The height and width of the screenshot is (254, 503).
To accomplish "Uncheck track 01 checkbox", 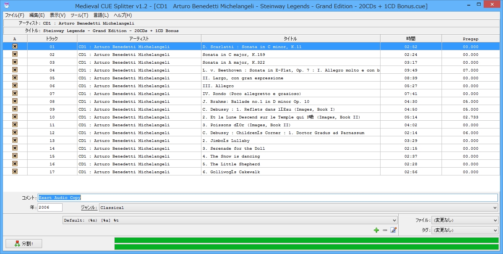I will (x=15, y=47).
